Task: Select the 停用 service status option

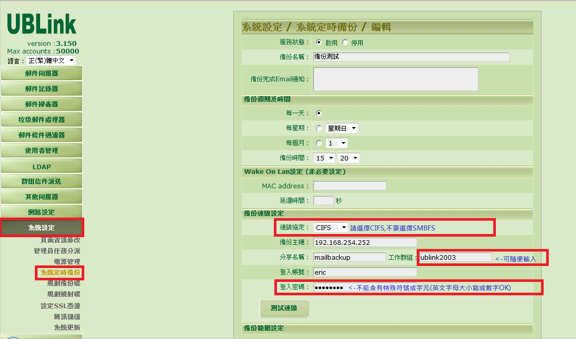Action: 346,43
